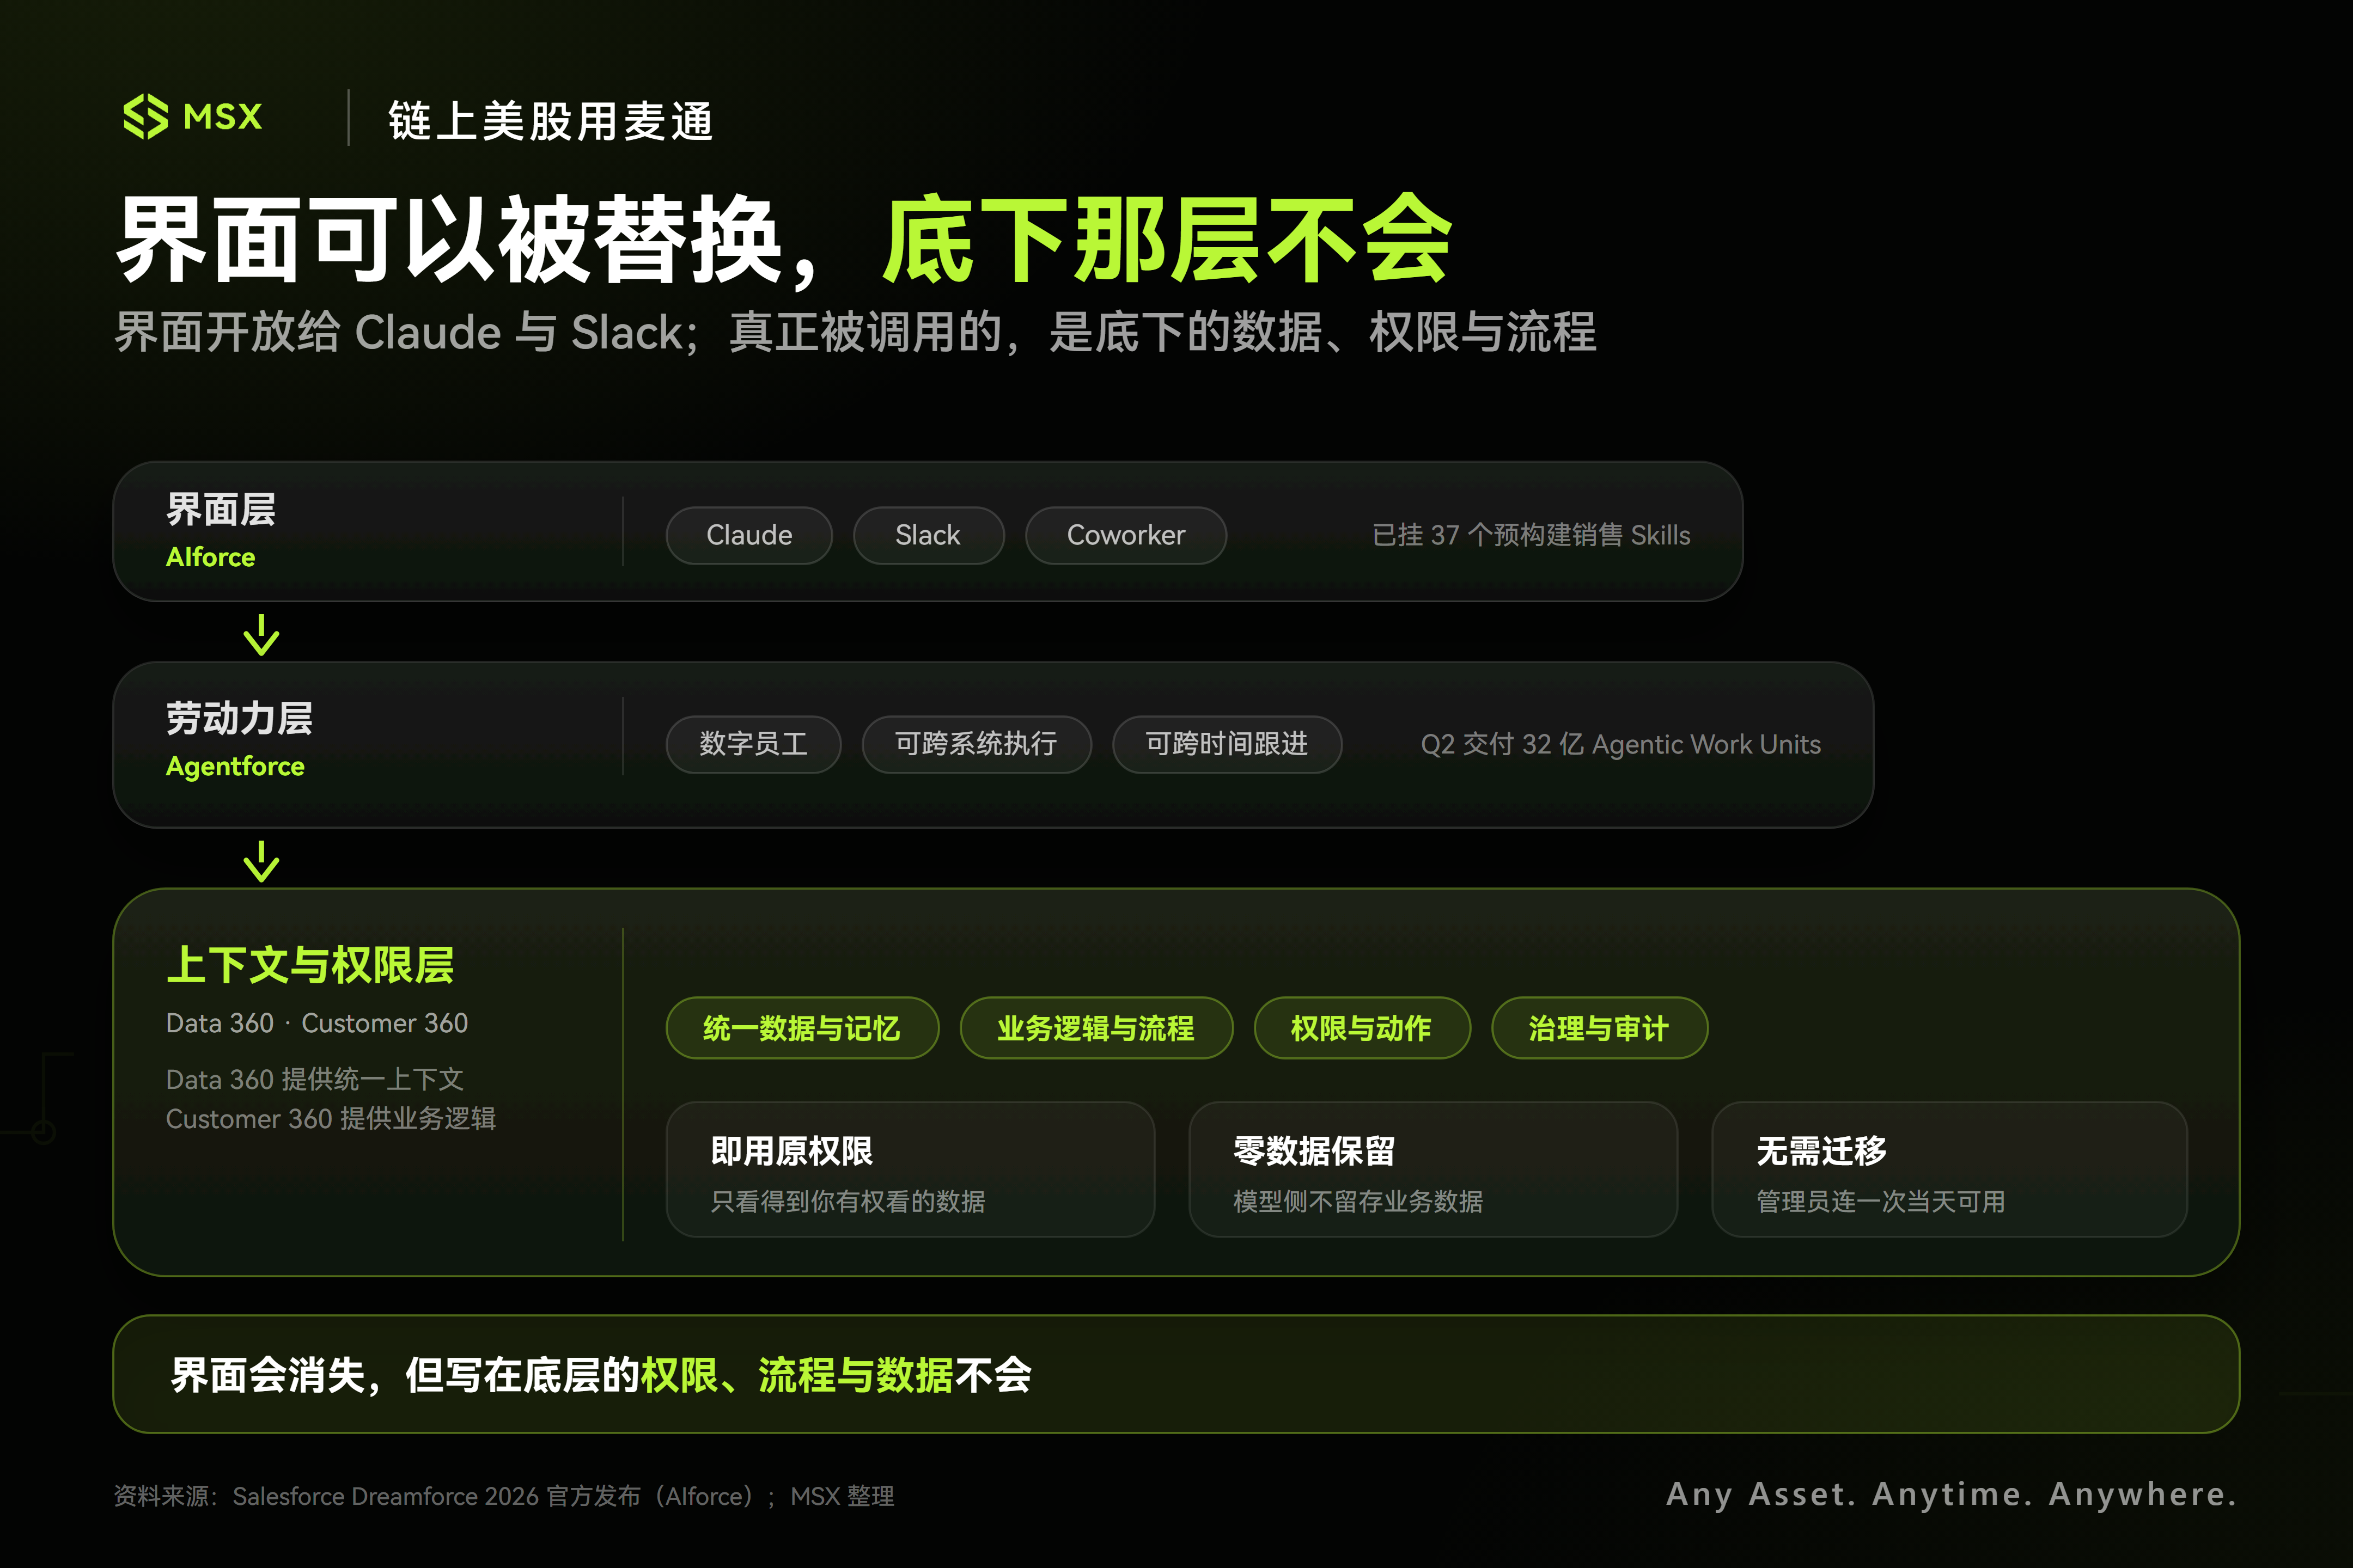Click the 上下文与权限层 heading
2353x1568 pixels.
[310, 965]
